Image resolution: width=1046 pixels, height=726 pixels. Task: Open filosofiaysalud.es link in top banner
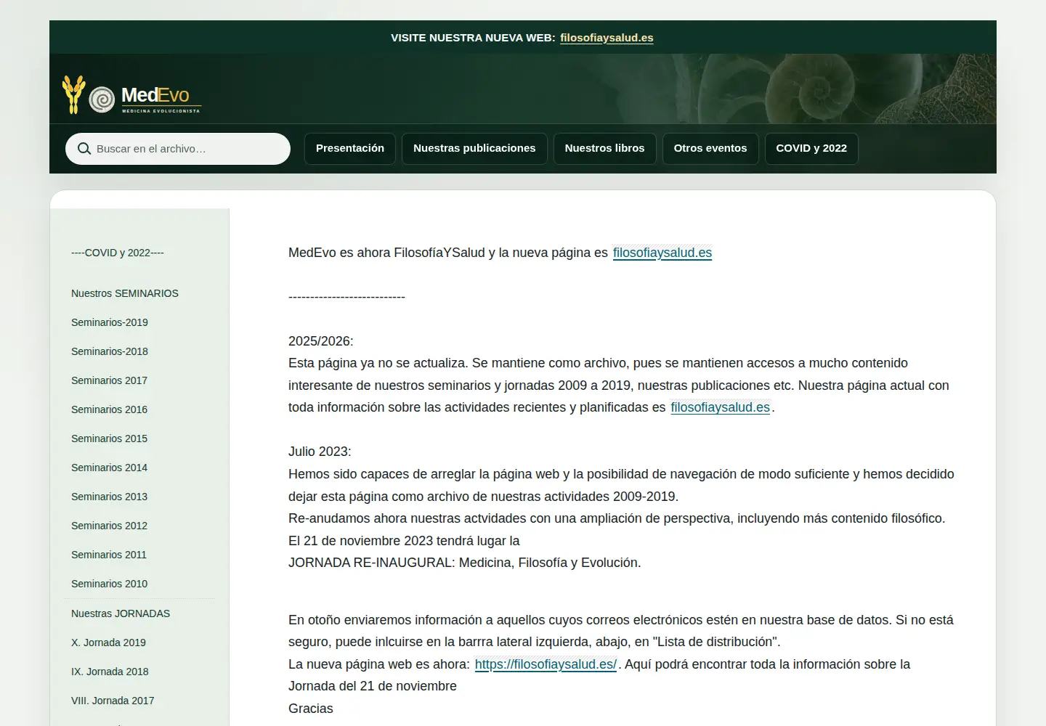pos(607,38)
